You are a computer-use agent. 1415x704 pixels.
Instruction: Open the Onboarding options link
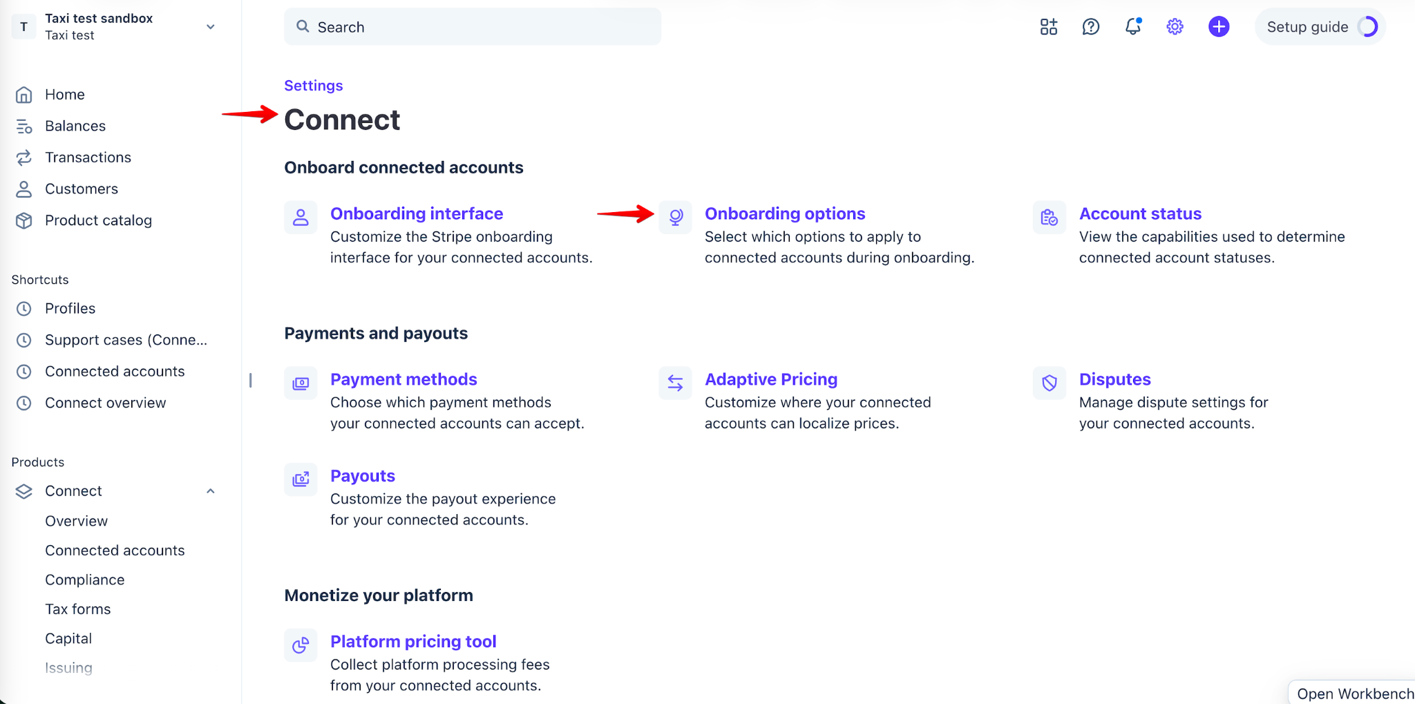pyautogui.click(x=785, y=213)
